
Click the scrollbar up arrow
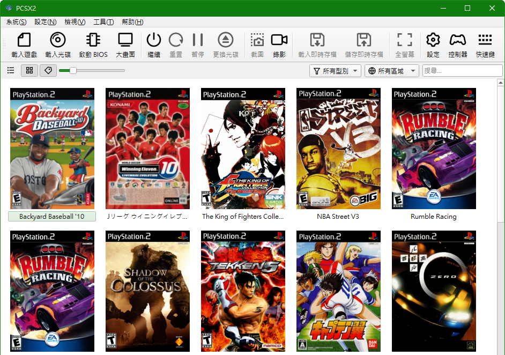(501, 83)
